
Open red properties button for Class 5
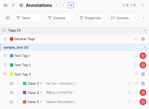pyautogui.click(x=143, y=102)
